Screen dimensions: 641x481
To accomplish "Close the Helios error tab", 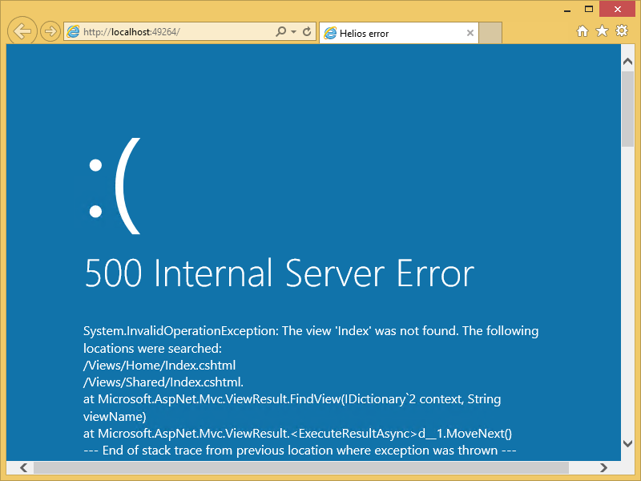I will click(x=470, y=33).
